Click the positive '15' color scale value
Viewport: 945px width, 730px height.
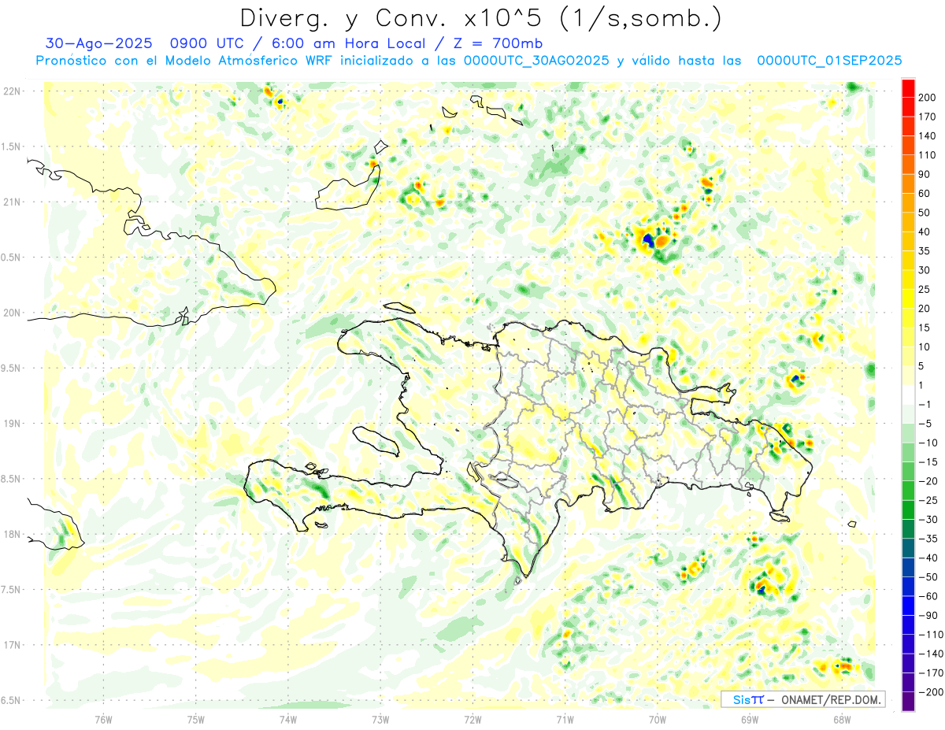coord(925,328)
